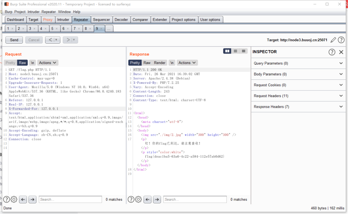Click response search settings gear icon
The width and height of the screenshot is (348, 214).
pyautogui.click(x=138, y=199)
